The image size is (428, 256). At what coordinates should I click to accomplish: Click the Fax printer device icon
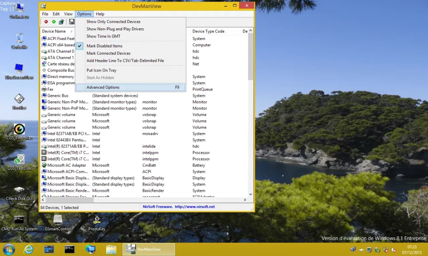coord(44,89)
